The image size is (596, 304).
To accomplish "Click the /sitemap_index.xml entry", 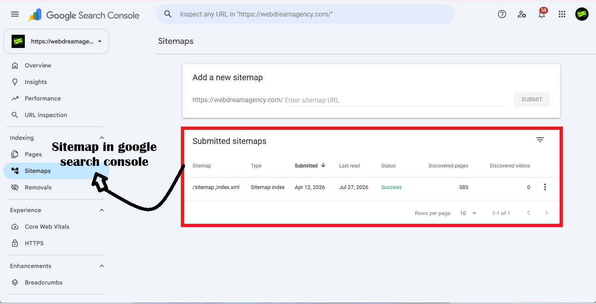I will pyautogui.click(x=216, y=187).
